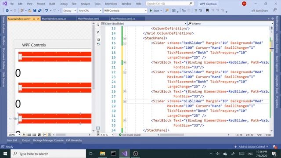
Task: Click the third red slider thumb in designer
Action: point(20,118)
